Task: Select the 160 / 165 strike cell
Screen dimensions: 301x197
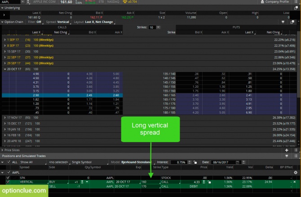Action: (169, 95)
